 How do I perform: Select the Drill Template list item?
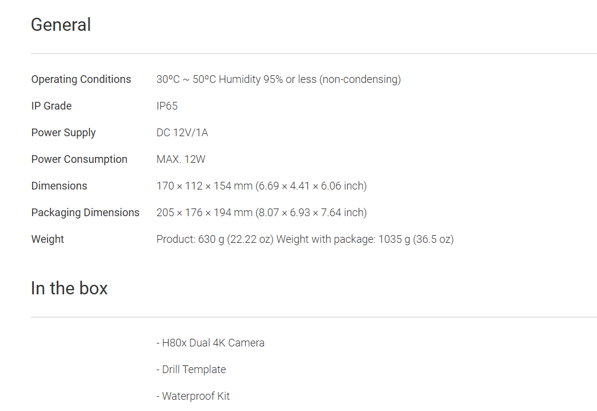tap(191, 370)
